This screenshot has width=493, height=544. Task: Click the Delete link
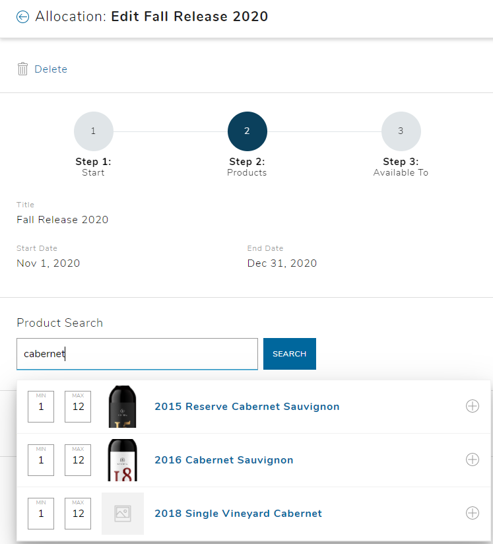click(x=50, y=68)
